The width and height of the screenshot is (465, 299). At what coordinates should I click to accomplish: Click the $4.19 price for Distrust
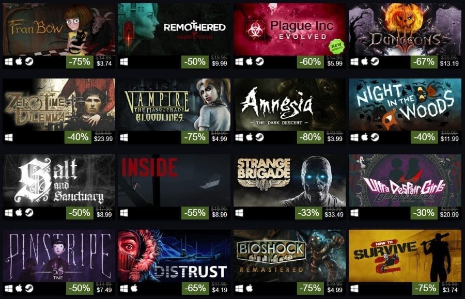(220, 290)
